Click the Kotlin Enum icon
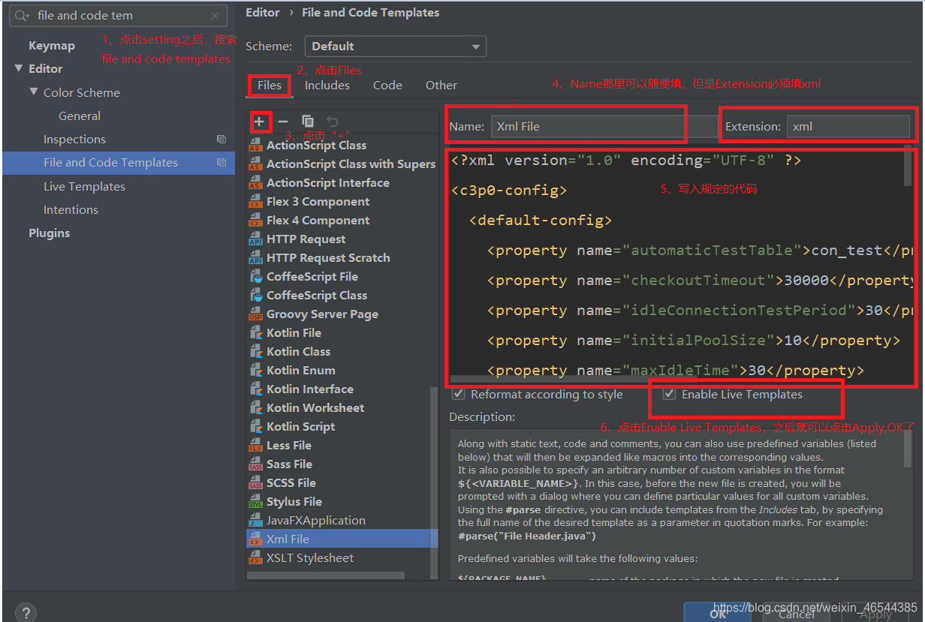 [x=255, y=371]
